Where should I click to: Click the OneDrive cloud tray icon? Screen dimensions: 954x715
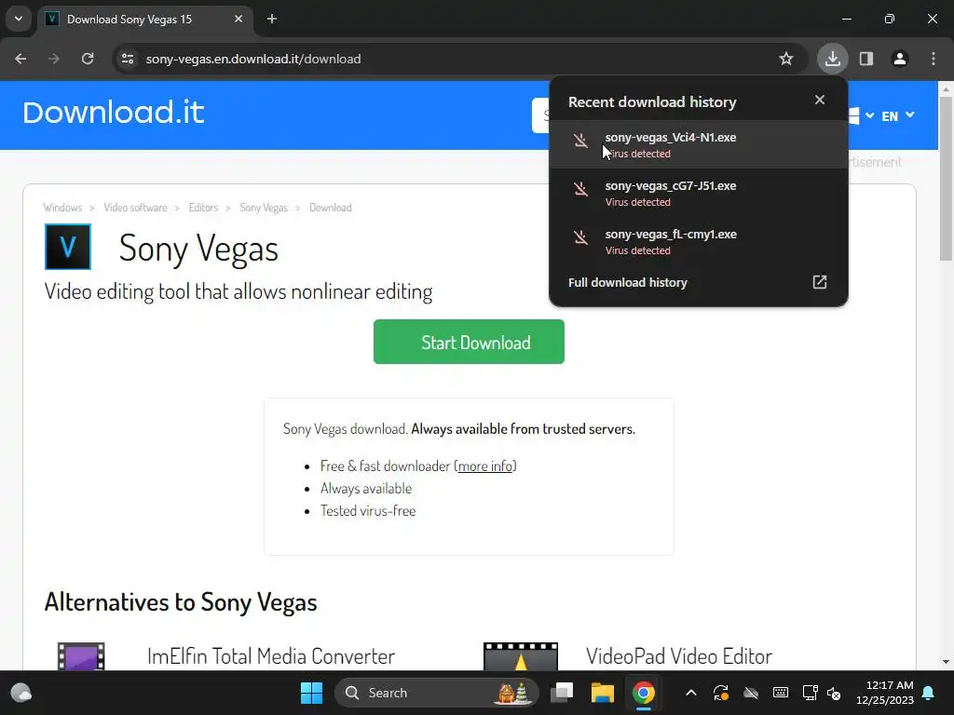[x=751, y=693]
